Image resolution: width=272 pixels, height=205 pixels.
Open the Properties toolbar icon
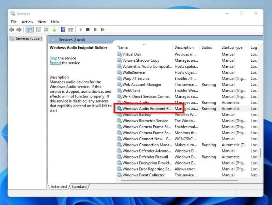coord(39,30)
